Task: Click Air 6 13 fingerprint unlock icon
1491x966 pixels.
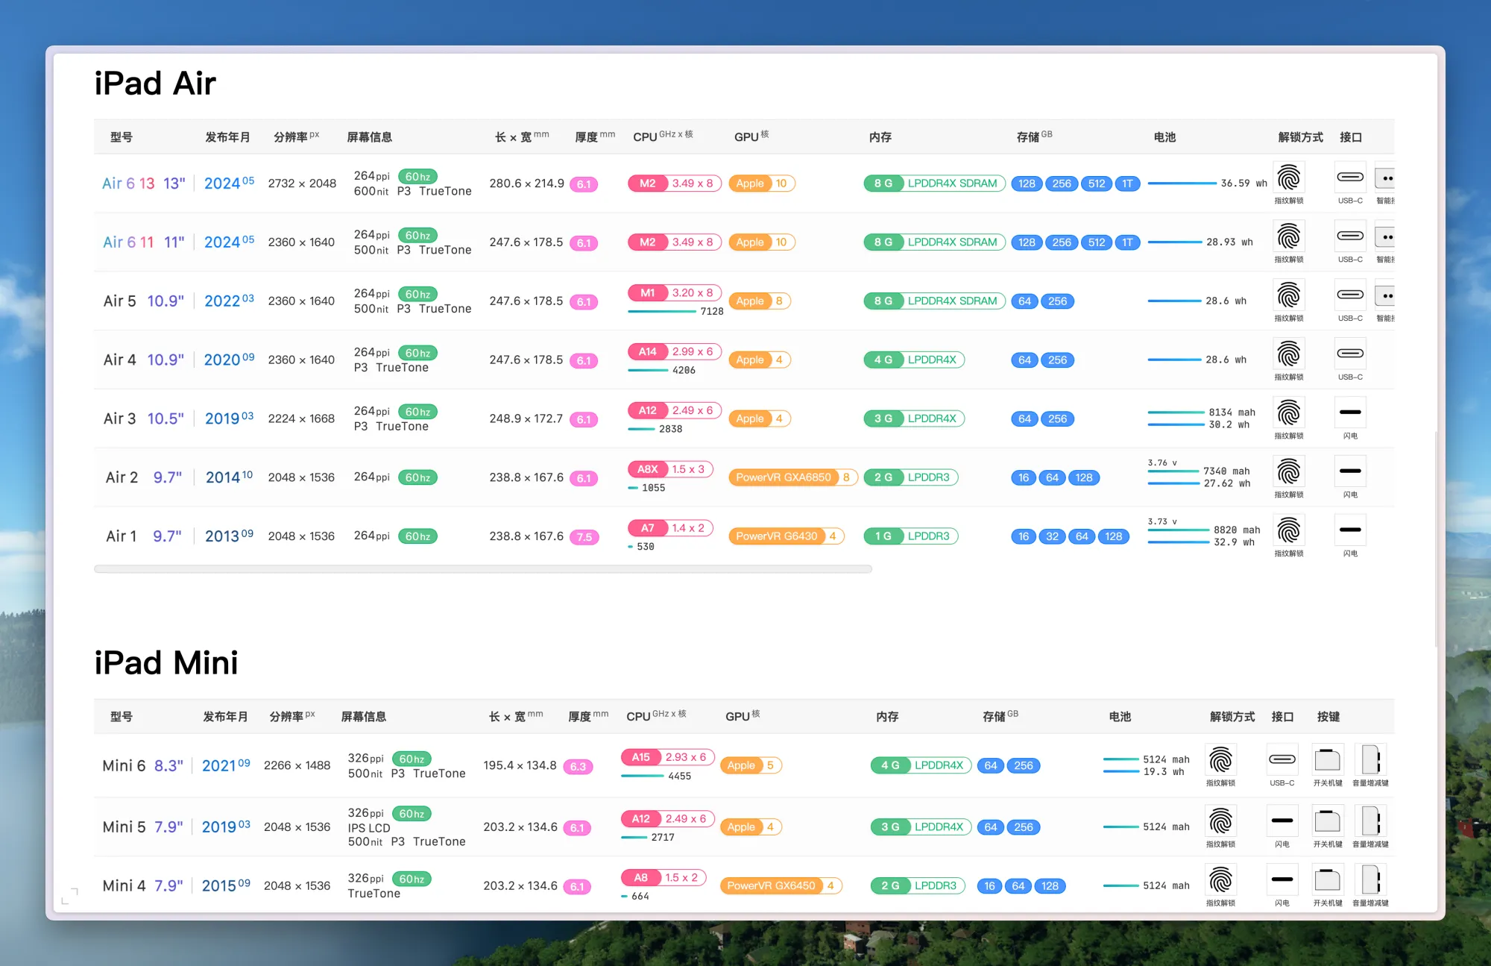Action: (x=1288, y=178)
